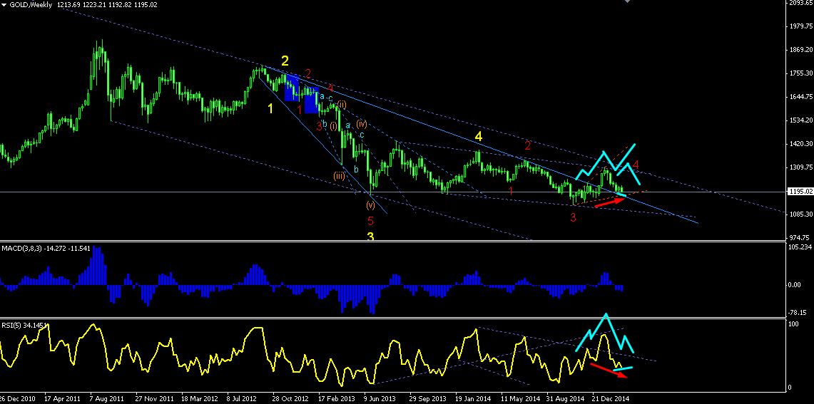Click the chart shift marker triangle at top

tap(628, 2)
